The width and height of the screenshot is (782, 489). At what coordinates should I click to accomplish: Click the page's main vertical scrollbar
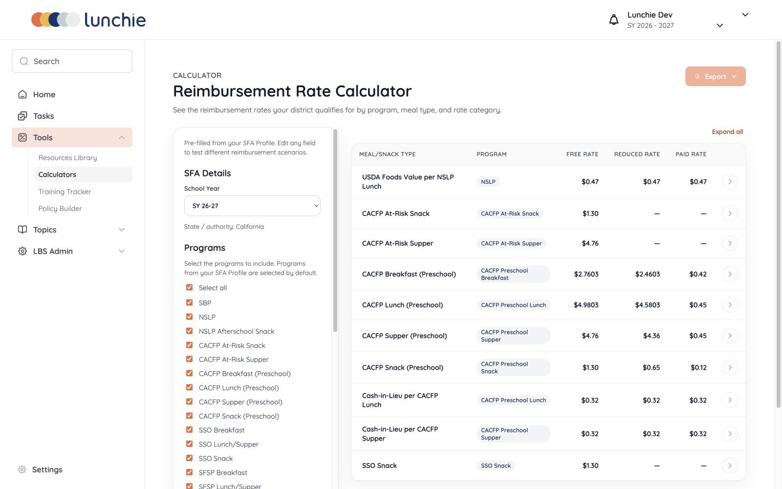click(779, 225)
